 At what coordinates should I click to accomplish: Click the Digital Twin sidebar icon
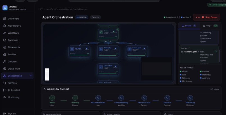click(4, 69)
